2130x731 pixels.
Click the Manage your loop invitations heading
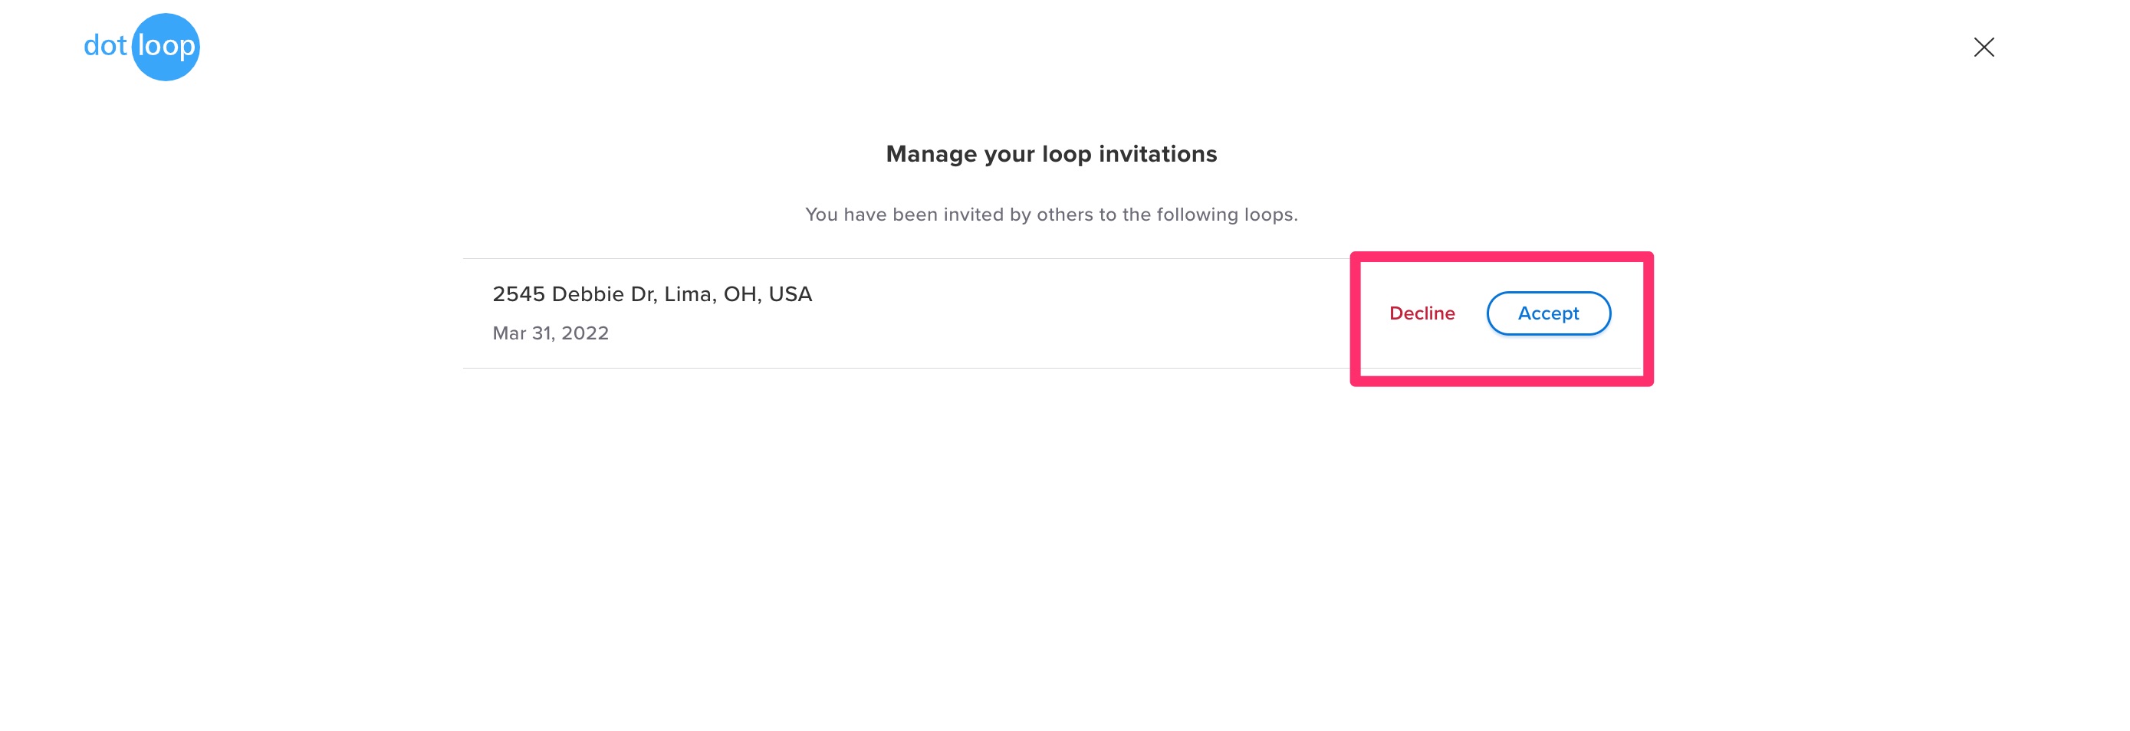(1051, 152)
